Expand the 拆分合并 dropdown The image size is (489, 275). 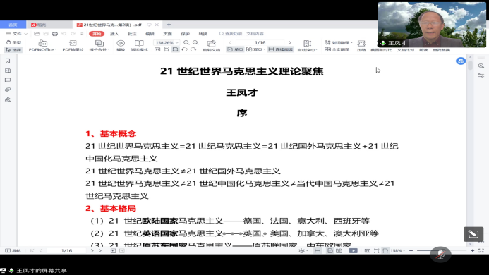pyautogui.click(x=99, y=46)
